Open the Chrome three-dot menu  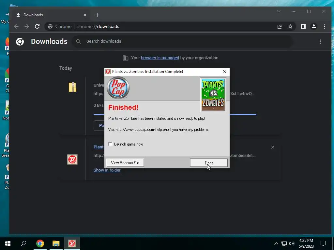coord(324,26)
